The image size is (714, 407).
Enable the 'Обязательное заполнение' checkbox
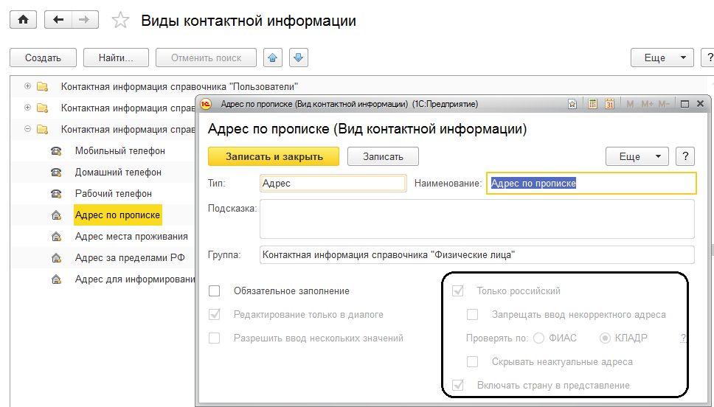pyautogui.click(x=215, y=291)
